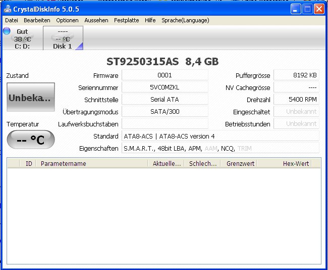Click the NV Cachegrösse value field
Viewport: 328px width, 270px height.
click(296, 87)
